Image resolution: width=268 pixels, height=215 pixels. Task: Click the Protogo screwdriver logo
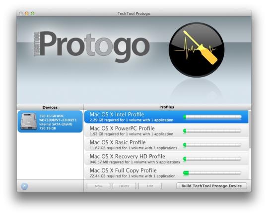[x=197, y=49]
